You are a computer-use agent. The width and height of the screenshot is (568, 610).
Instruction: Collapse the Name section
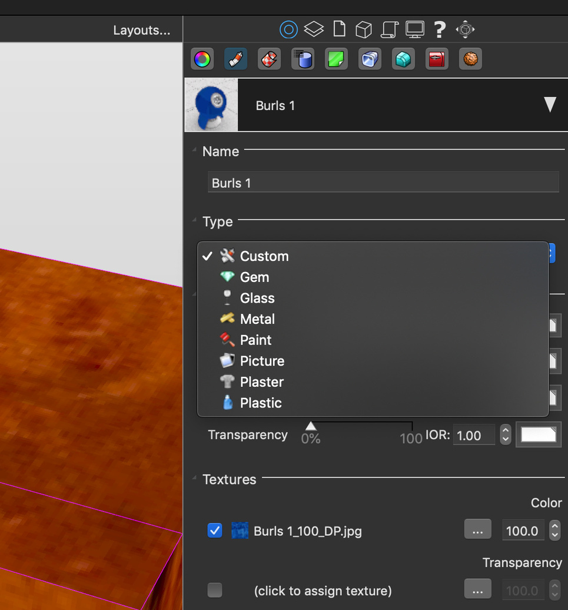[x=194, y=150]
